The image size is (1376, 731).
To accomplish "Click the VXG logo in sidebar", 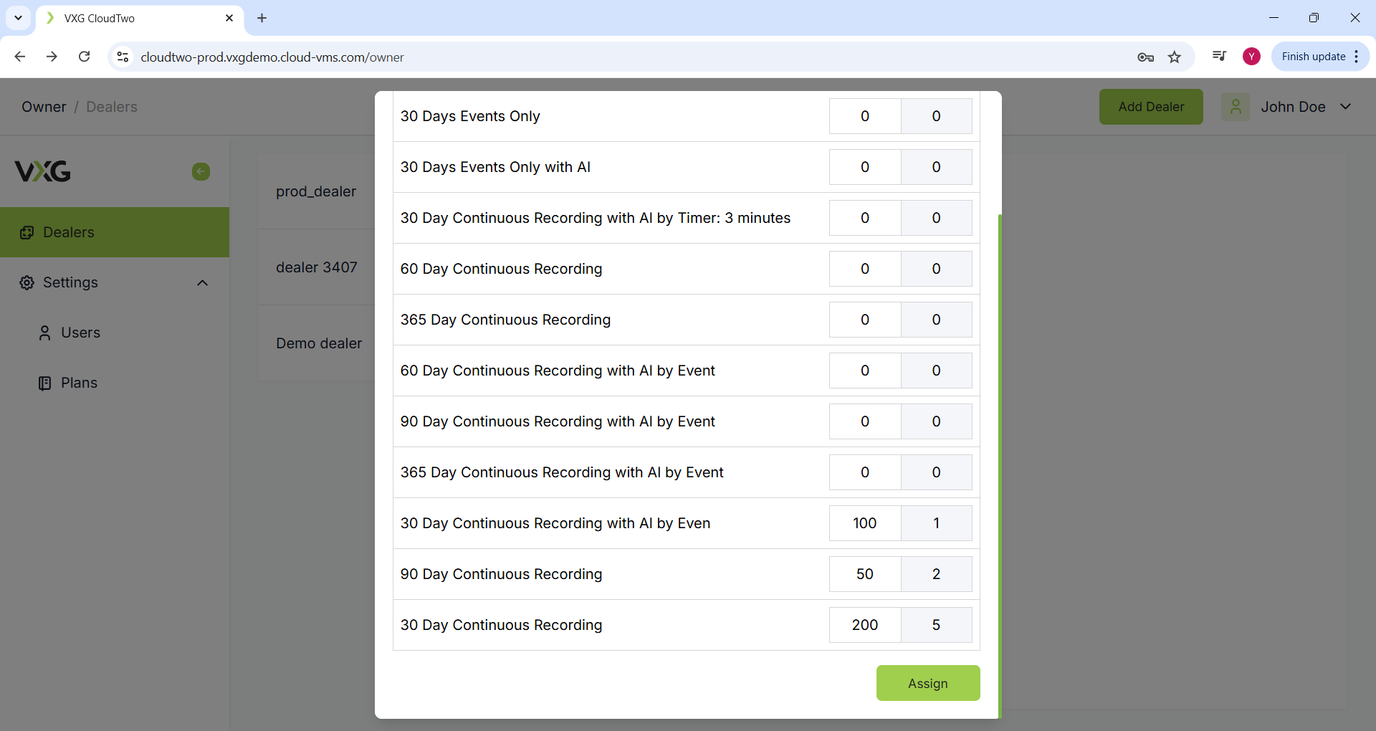I will pyautogui.click(x=43, y=171).
